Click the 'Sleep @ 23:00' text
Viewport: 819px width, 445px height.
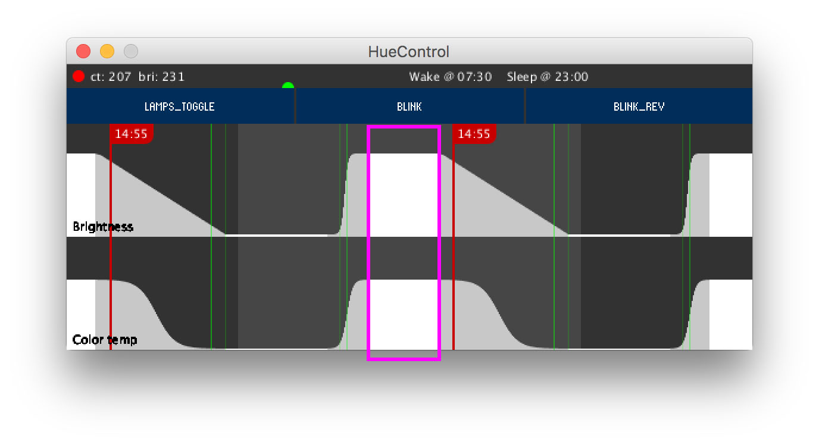tap(548, 77)
